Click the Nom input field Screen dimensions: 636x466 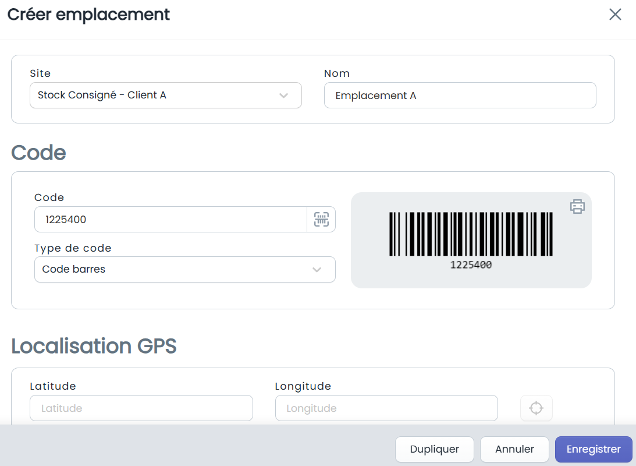click(460, 96)
